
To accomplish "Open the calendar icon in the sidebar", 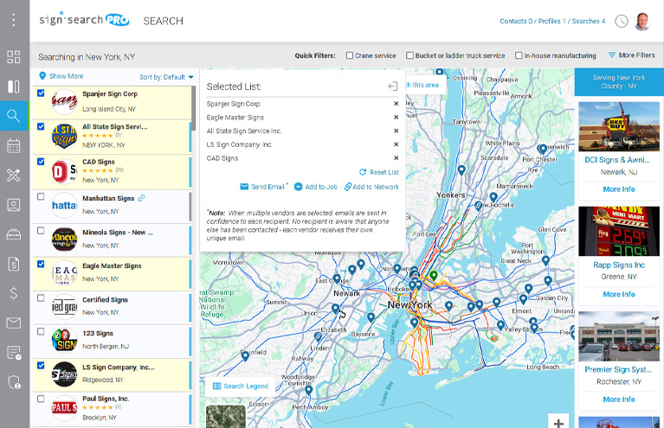I will tap(14, 145).
